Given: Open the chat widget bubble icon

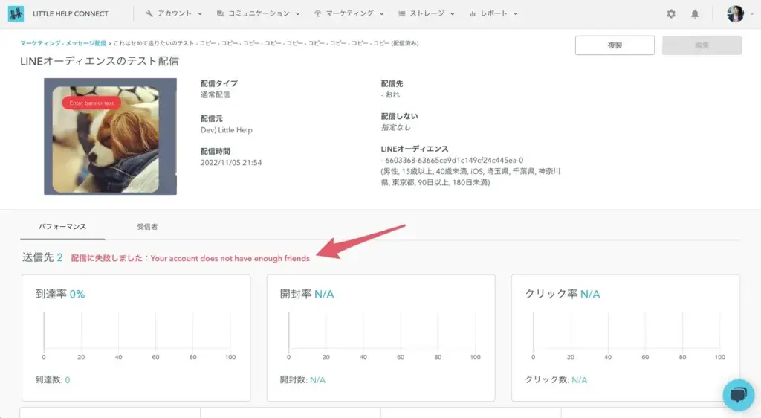Looking at the screenshot, I should tap(739, 395).
